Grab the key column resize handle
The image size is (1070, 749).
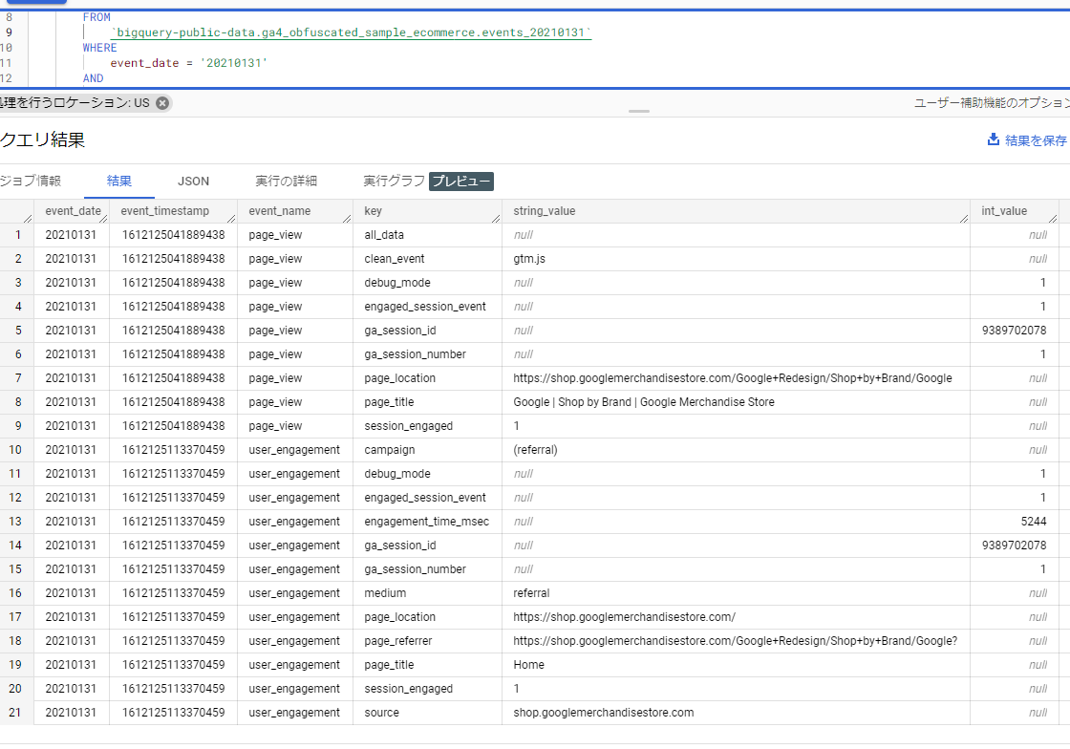(x=496, y=218)
